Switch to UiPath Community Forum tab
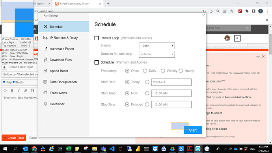 point(78,4)
